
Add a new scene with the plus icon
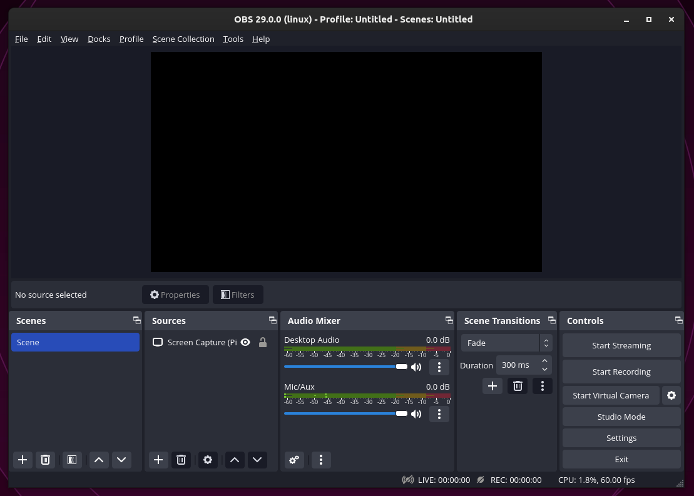click(x=23, y=460)
